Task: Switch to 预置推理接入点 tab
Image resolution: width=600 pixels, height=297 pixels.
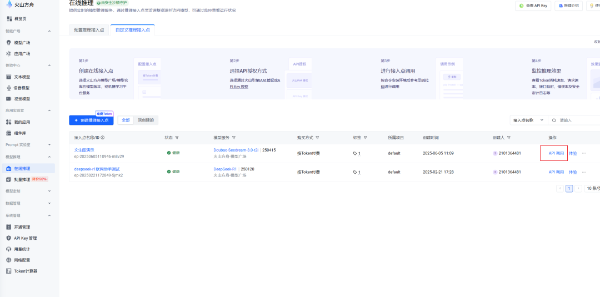Action: tap(89, 30)
